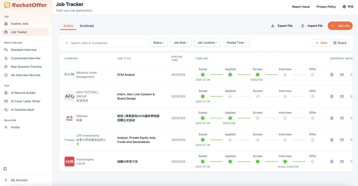Mark Screen step for NetEase job

click(x=258, y=118)
